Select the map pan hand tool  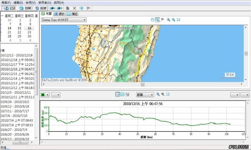click(152, 20)
